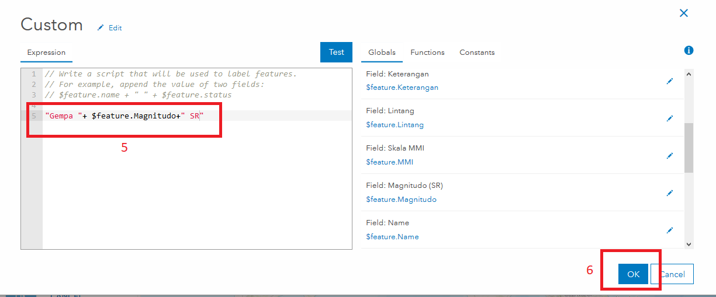Viewport: 716px width, 297px height.
Task: Insert $feature.Magnitudo into the expression
Action: (401, 200)
